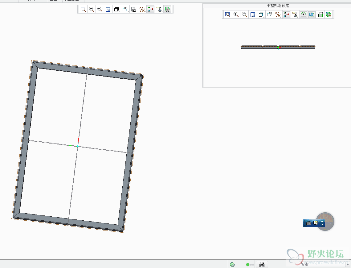
Task: Click Zoom Out in main graphics toolbar
Action: click(100, 10)
